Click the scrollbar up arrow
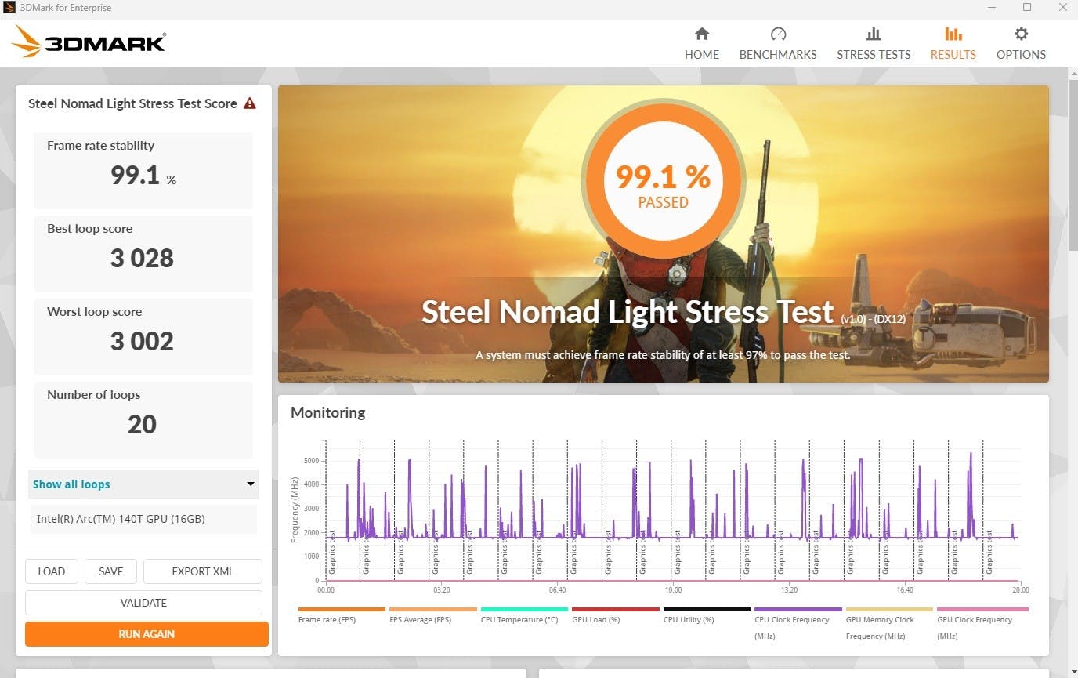The width and height of the screenshot is (1078, 678). [1073, 73]
